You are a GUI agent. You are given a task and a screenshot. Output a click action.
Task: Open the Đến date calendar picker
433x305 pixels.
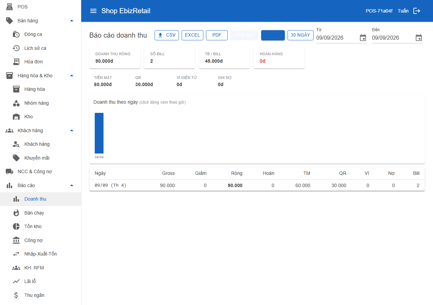[419, 38]
